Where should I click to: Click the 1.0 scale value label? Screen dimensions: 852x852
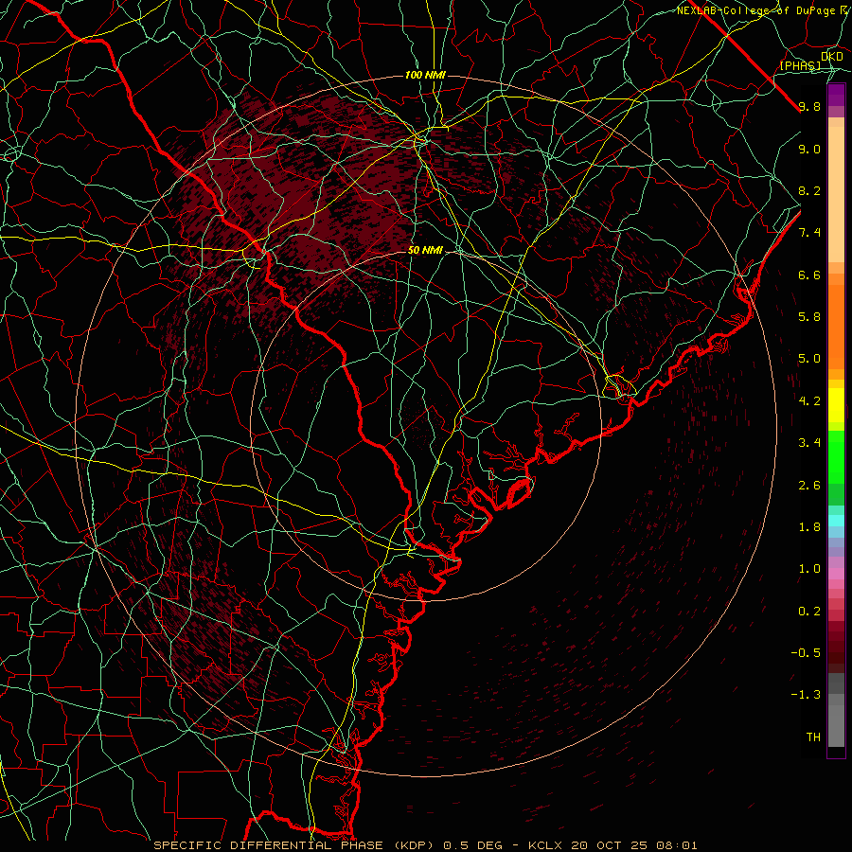coord(809,569)
